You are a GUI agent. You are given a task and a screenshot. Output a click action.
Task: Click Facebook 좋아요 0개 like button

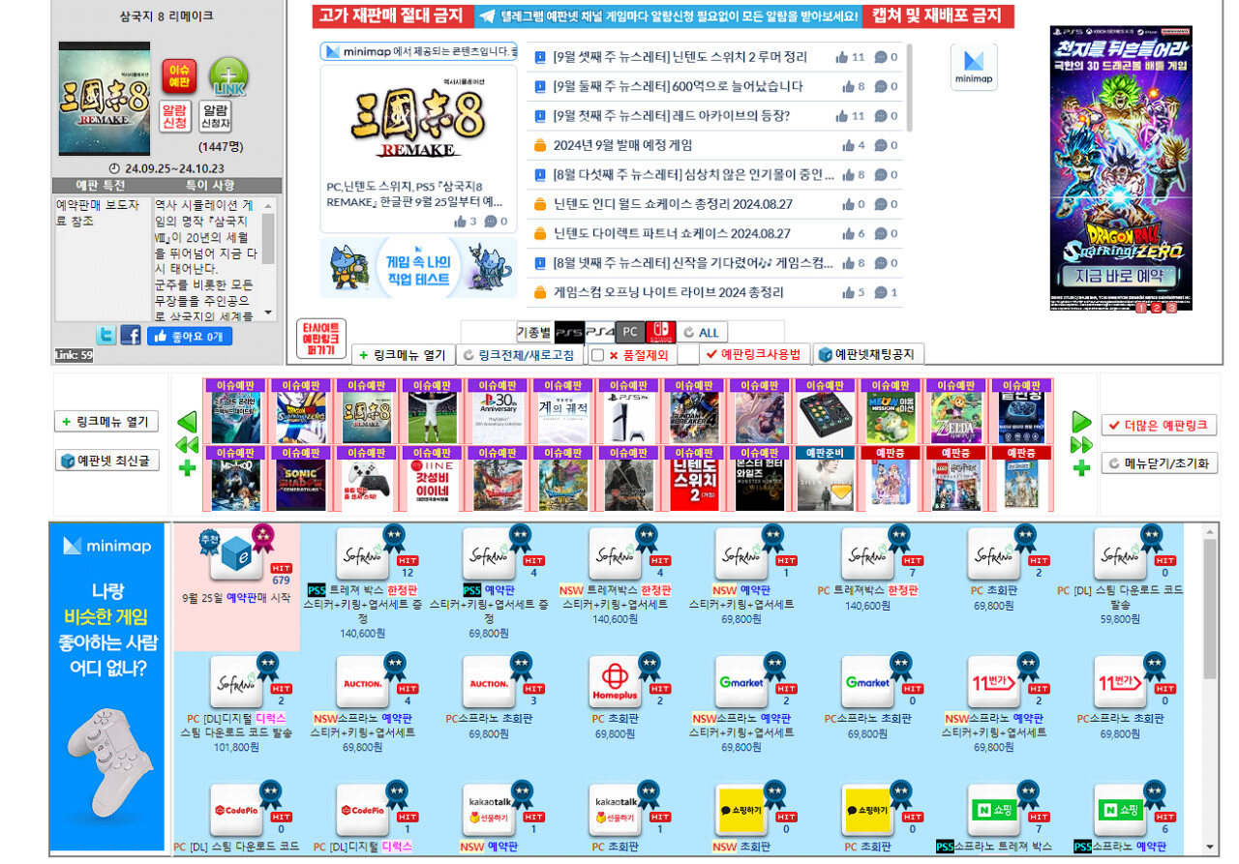tap(190, 336)
